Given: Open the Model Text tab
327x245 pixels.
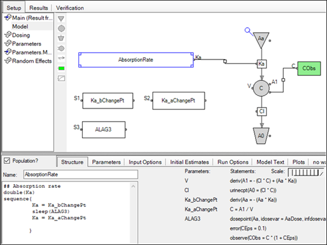Looking at the screenshot, I should [x=271, y=162].
